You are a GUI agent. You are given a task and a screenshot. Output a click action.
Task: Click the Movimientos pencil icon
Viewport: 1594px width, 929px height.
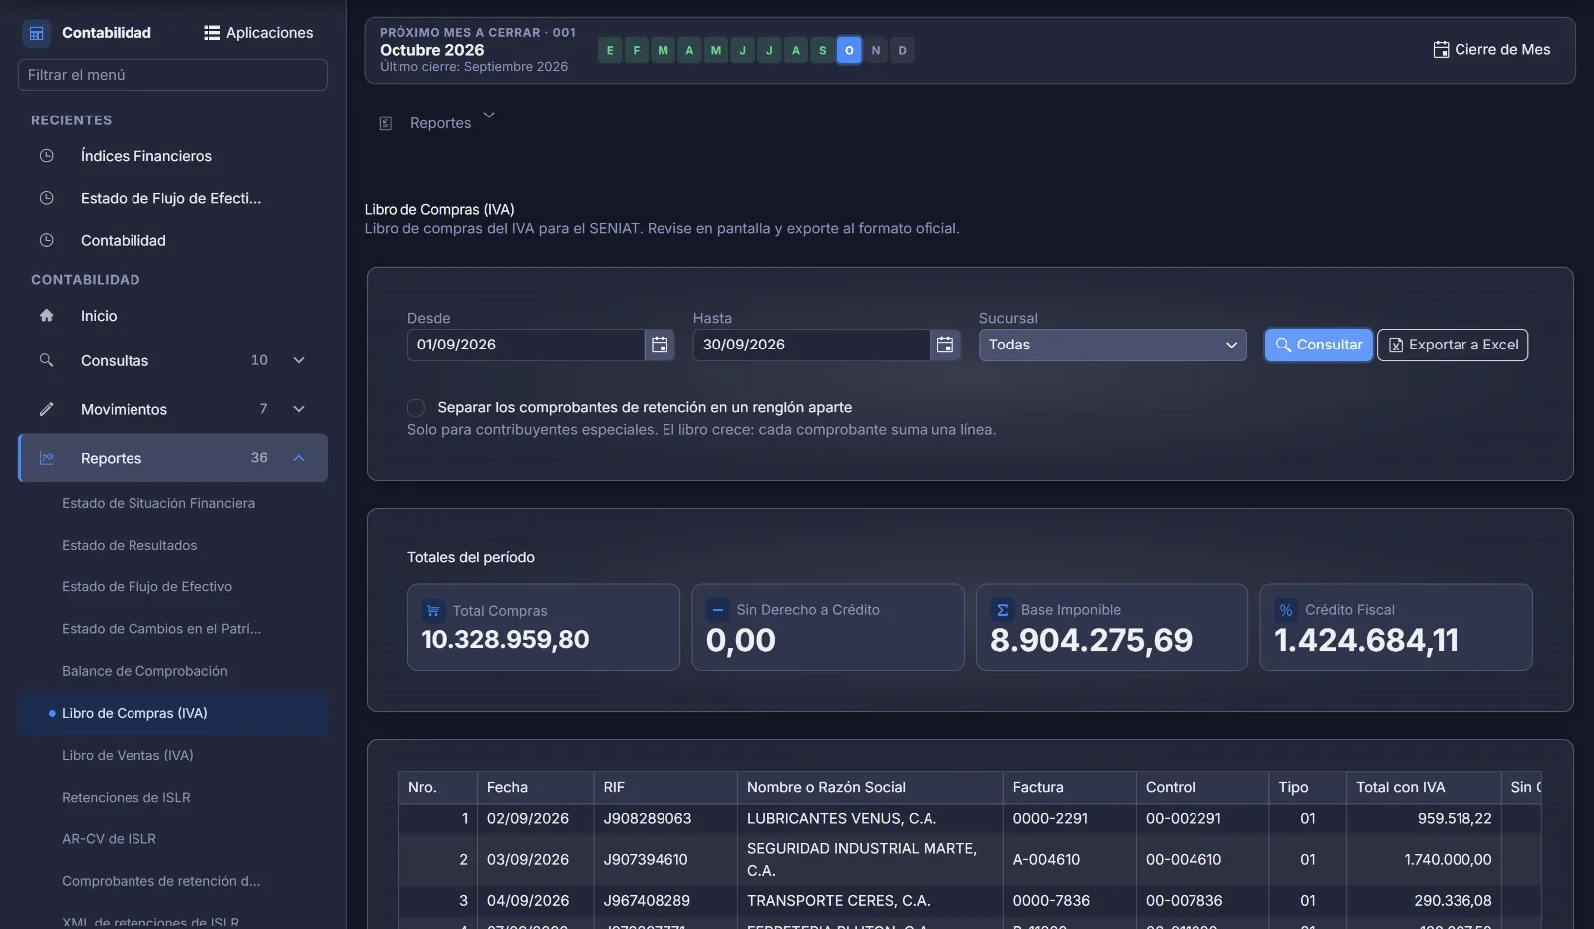(46, 409)
